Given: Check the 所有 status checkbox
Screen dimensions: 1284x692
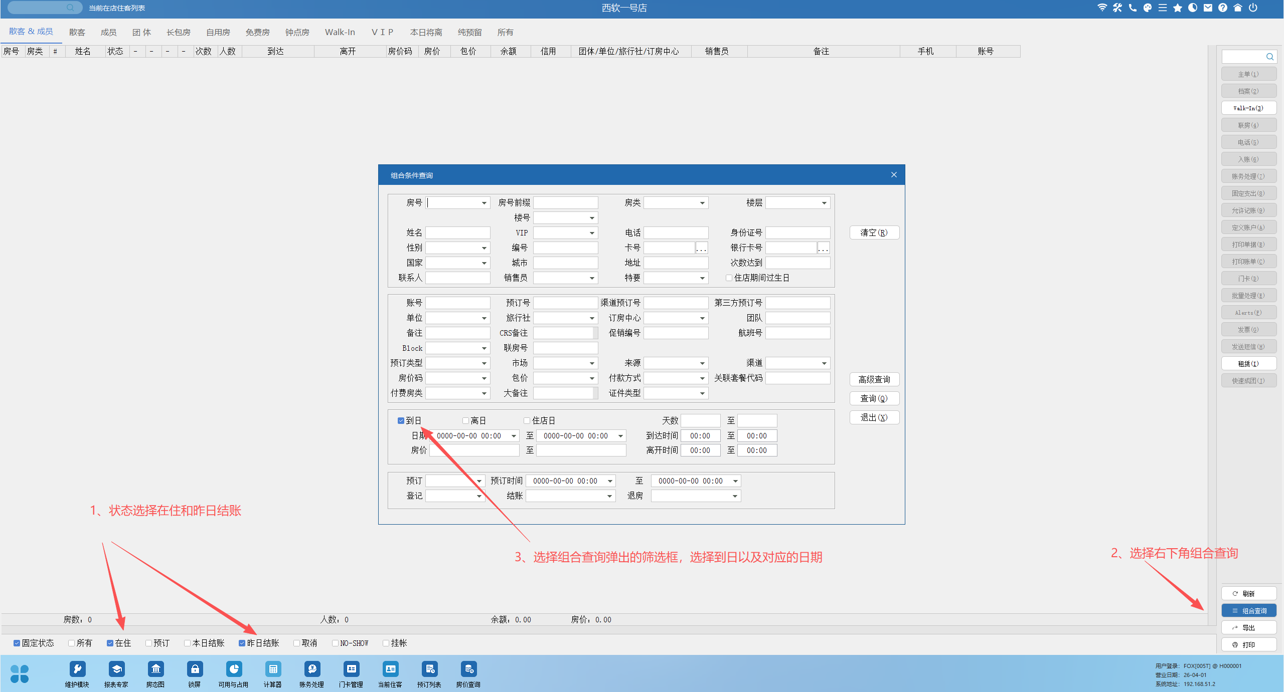Looking at the screenshot, I should tap(71, 643).
